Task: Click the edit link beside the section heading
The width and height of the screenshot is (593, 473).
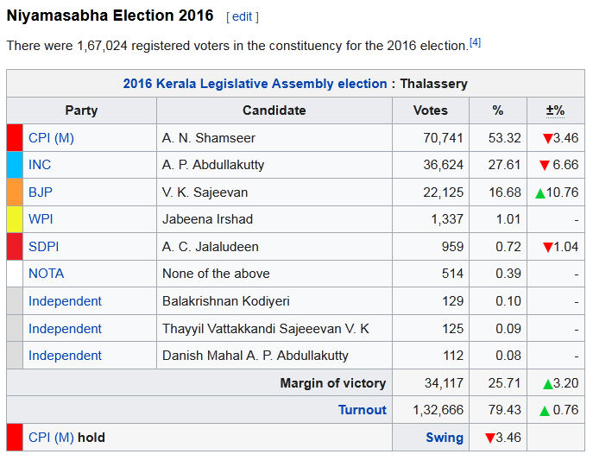Action: [242, 16]
